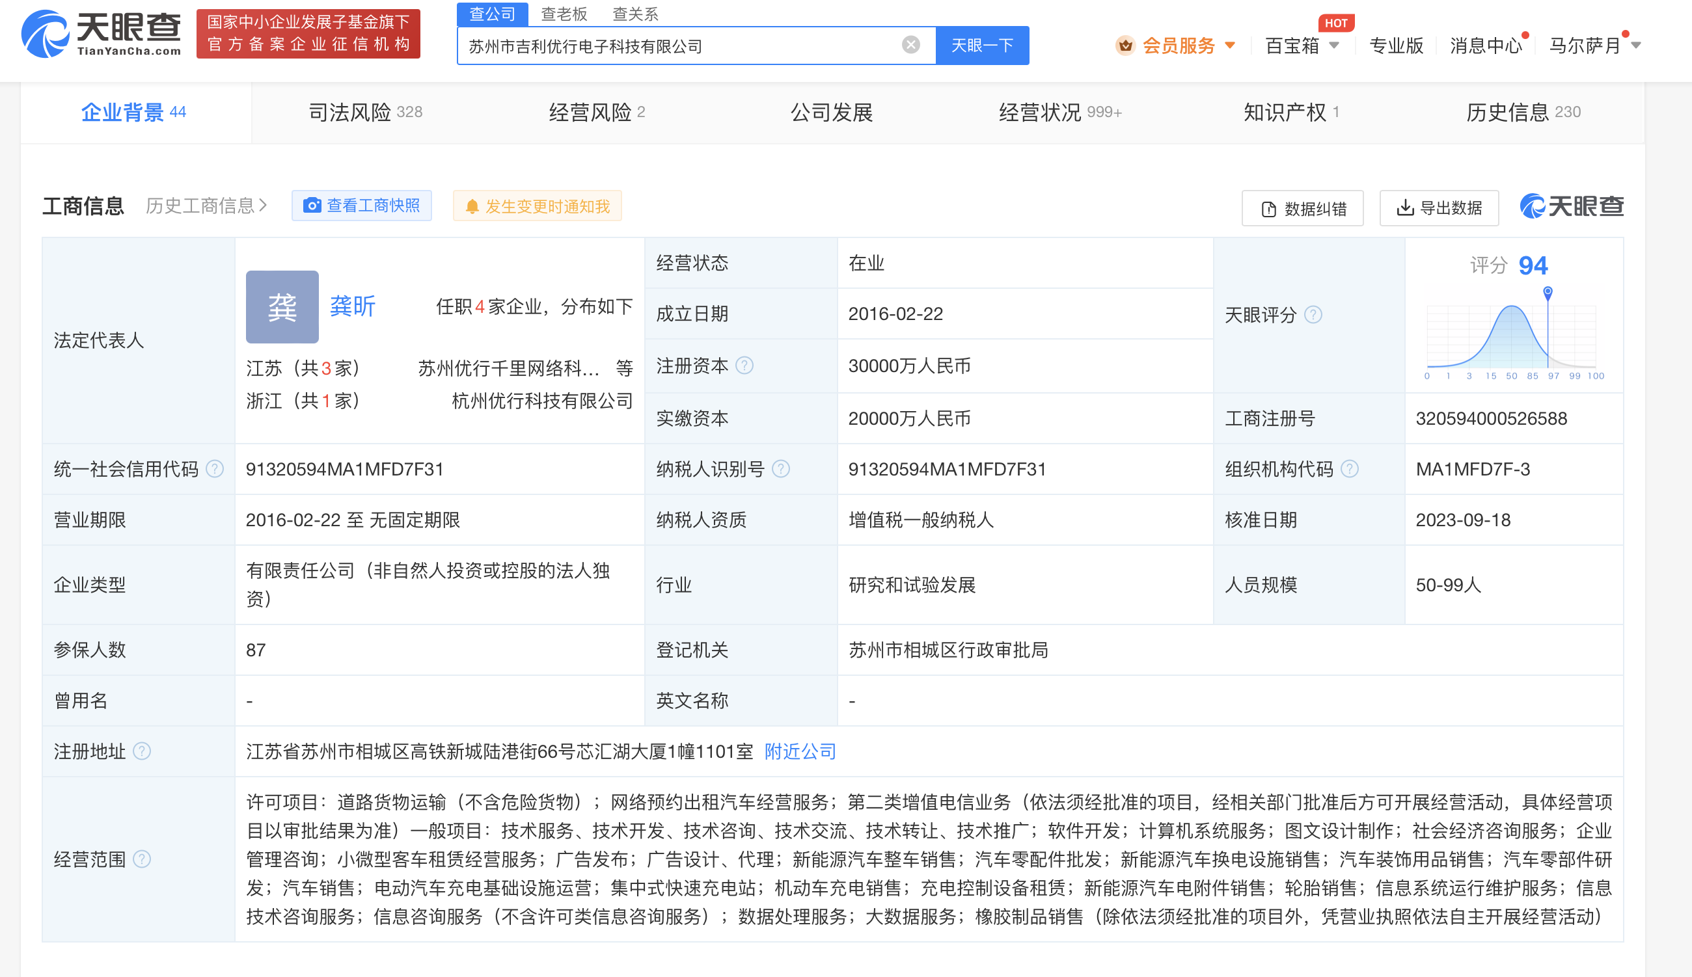The width and height of the screenshot is (1692, 977).
Task: Expand the 会员服务 dropdown
Action: tap(1229, 46)
